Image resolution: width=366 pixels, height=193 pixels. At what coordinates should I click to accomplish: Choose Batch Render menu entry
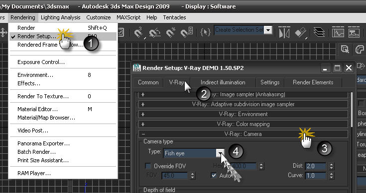coord(63,152)
